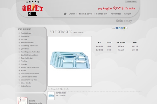Image resolution: width=157 pixels, height=104 pixels.
Task: Click the KOD column header
Action: (x=99, y=42)
